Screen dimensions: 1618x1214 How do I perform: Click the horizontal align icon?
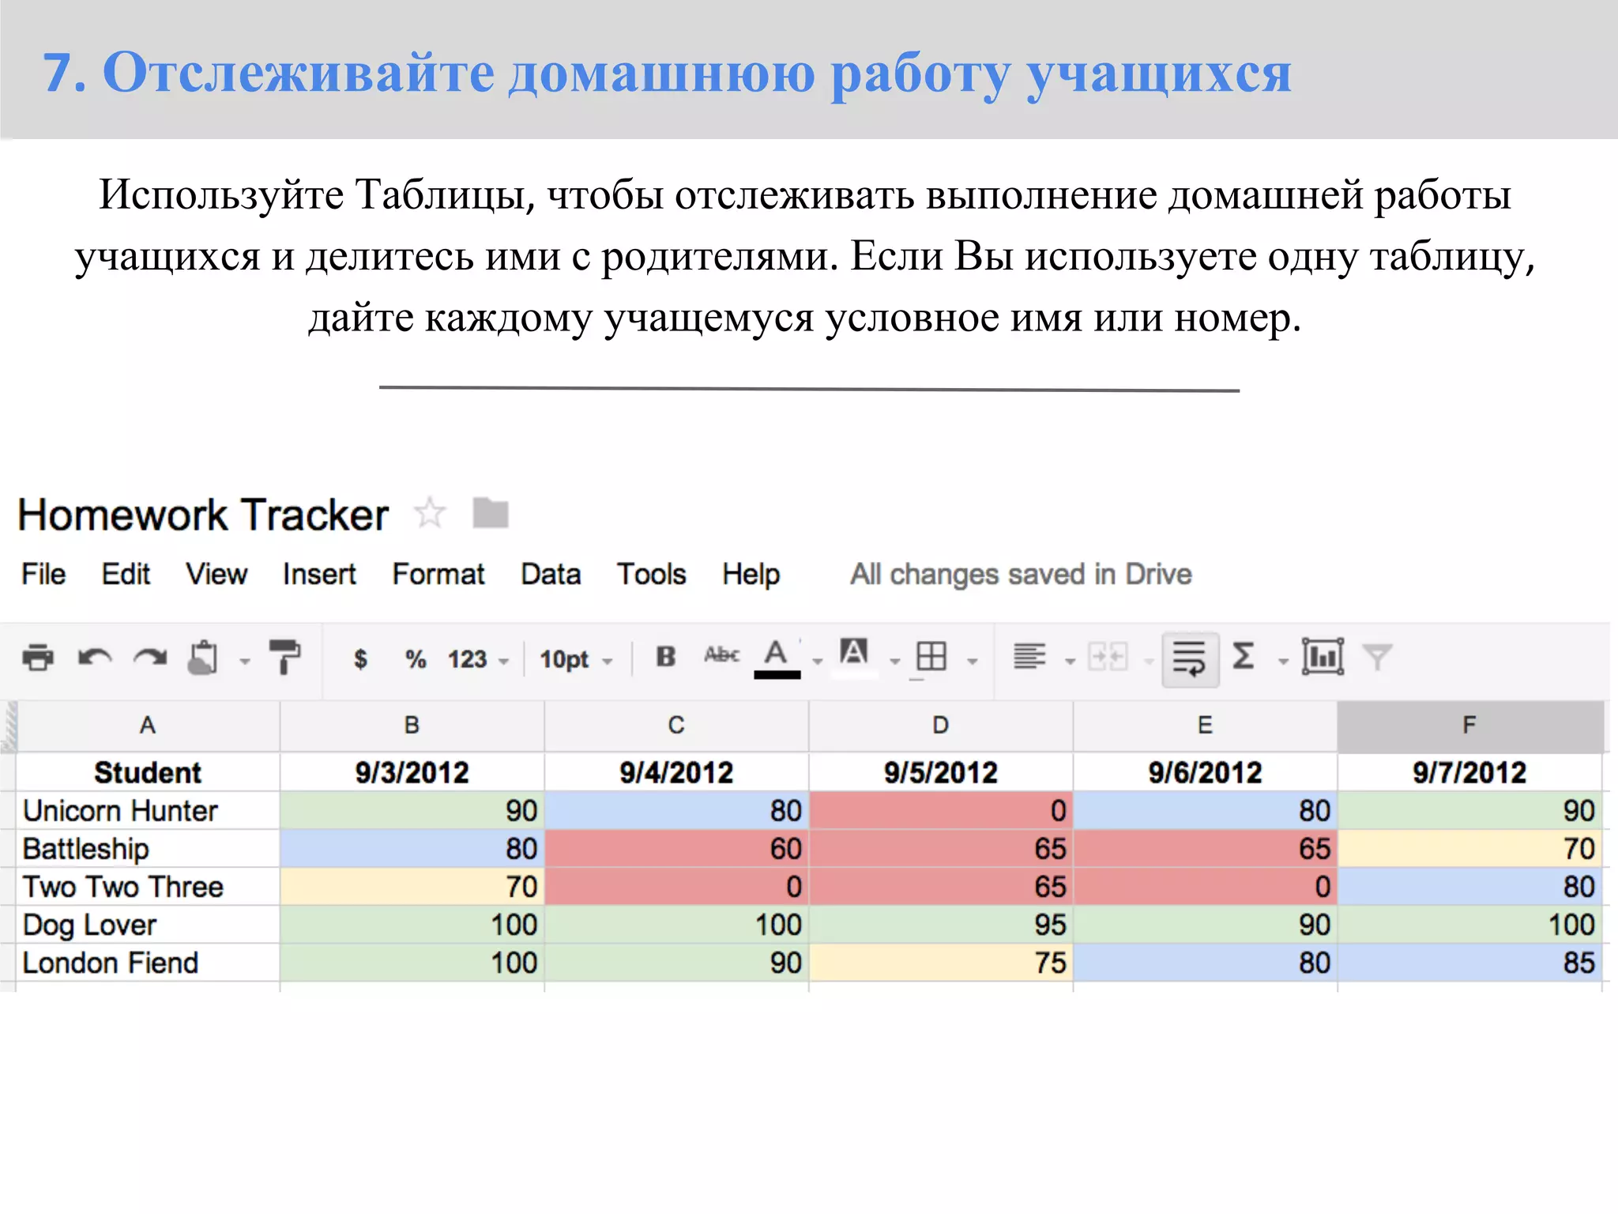point(1030,656)
